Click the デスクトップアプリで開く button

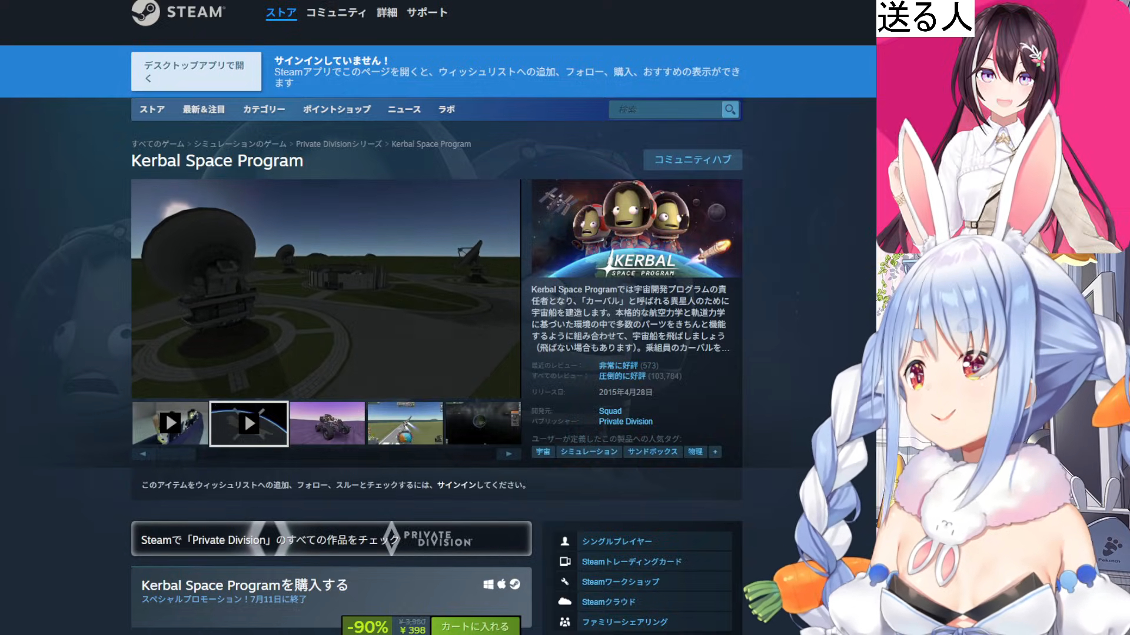pyautogui.click(x=196, y=71)
